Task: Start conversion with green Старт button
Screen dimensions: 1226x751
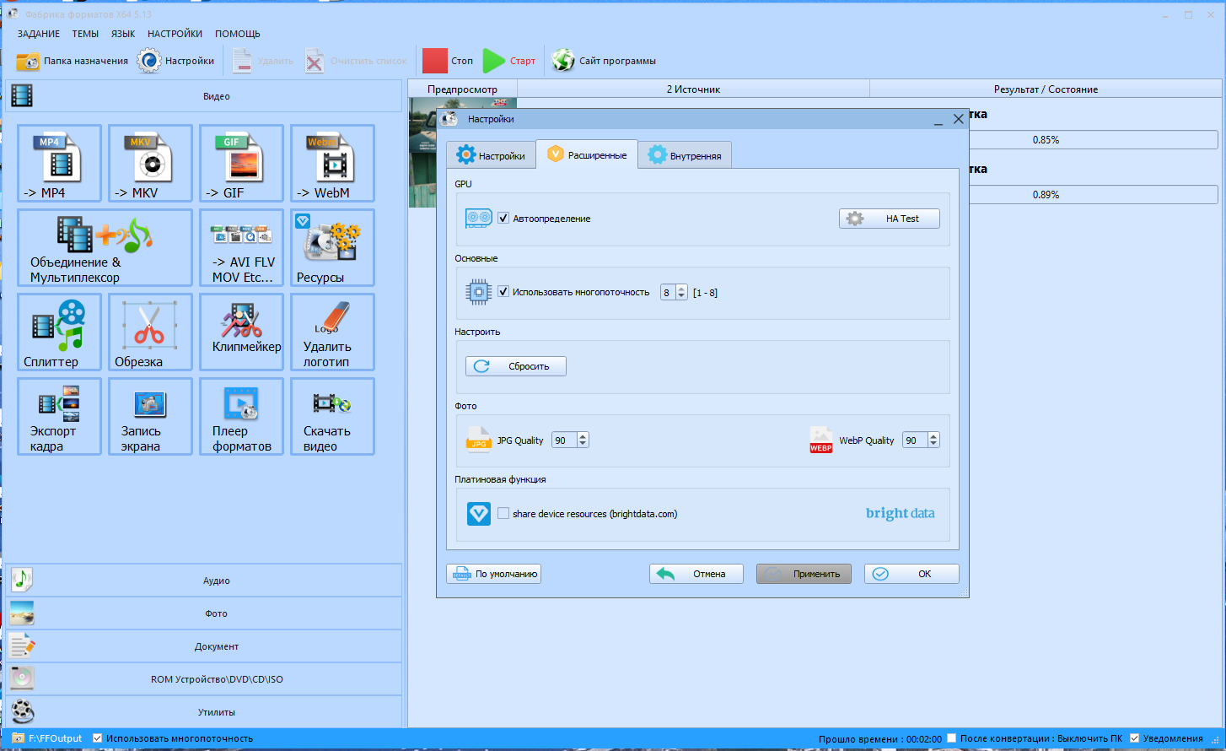Action: click(x=509, y=61)
